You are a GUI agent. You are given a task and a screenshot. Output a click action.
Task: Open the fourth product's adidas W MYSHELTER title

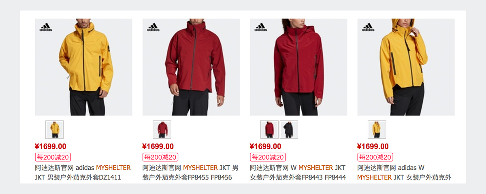404,173
